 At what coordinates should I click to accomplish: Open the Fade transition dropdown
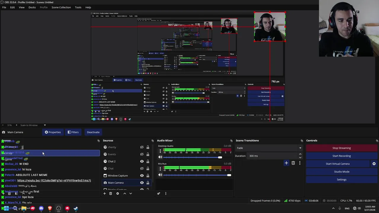[x=269, y=148]
